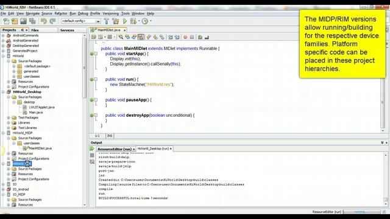This screenshot has width=390, height=219.
Task: Click the Stop Macro Recording square icon
Action: [192, 37]
